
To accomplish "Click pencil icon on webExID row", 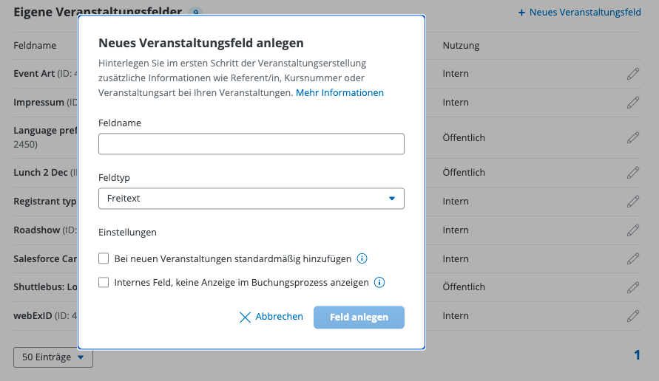I will point(632,316).
